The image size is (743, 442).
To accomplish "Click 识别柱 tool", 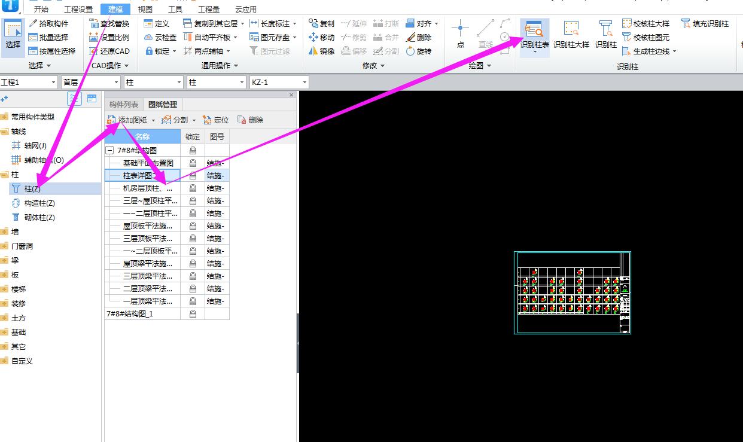I will pos(606,34).
